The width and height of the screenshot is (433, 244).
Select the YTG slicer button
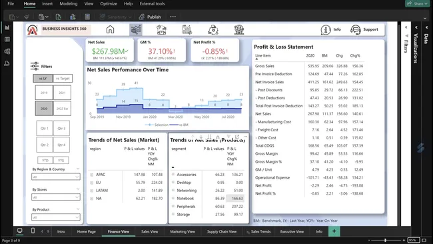61,160
